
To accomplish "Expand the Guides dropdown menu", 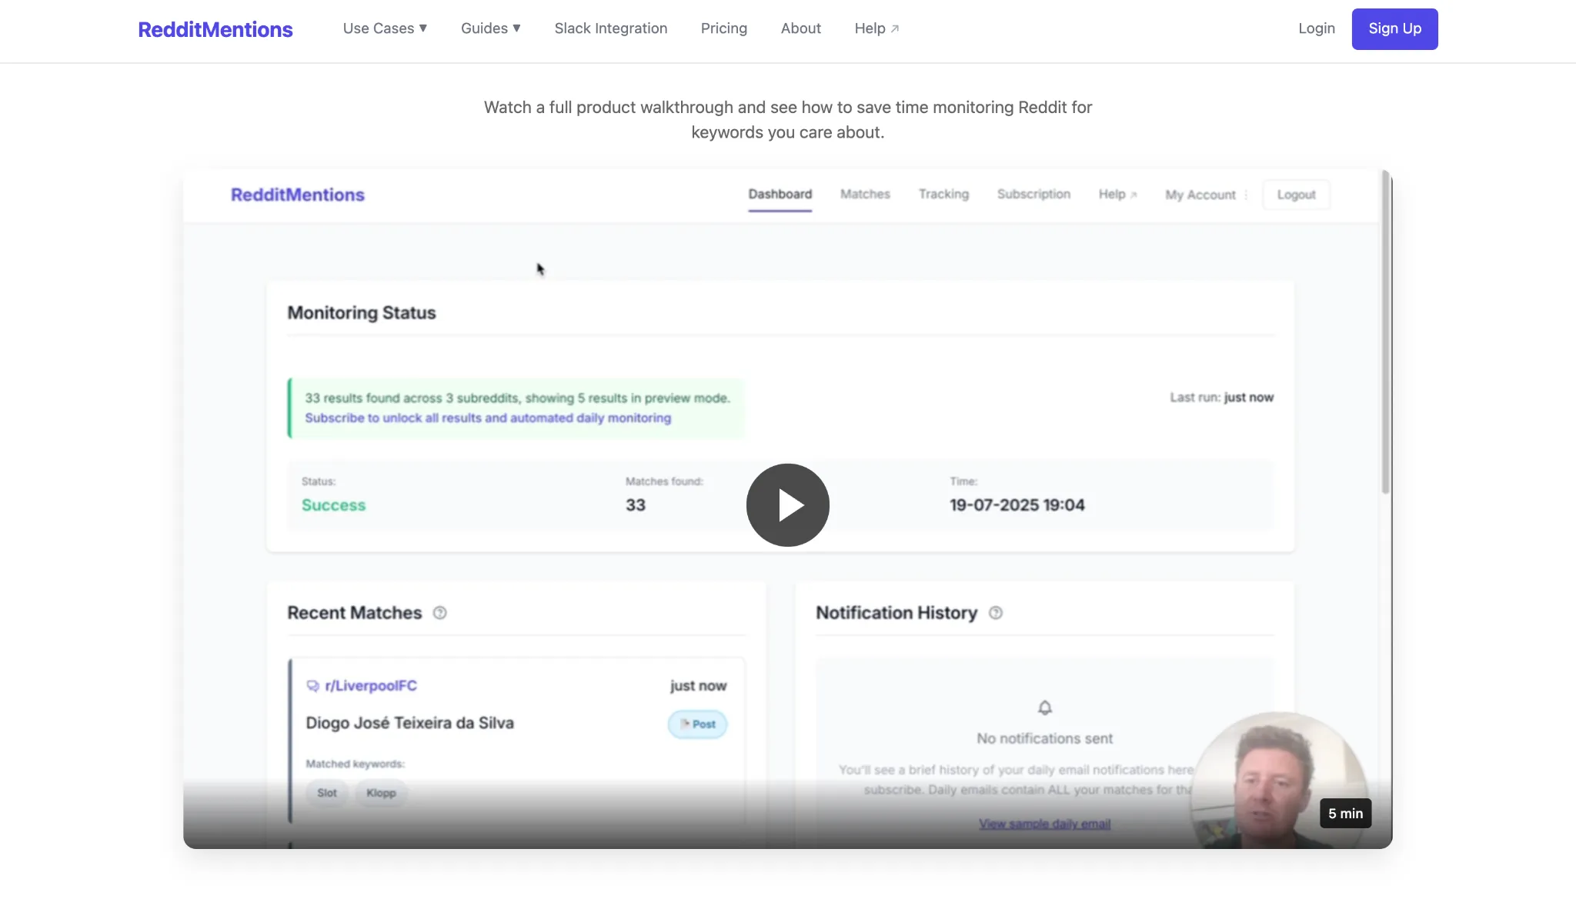I will (x=490, y=28).
